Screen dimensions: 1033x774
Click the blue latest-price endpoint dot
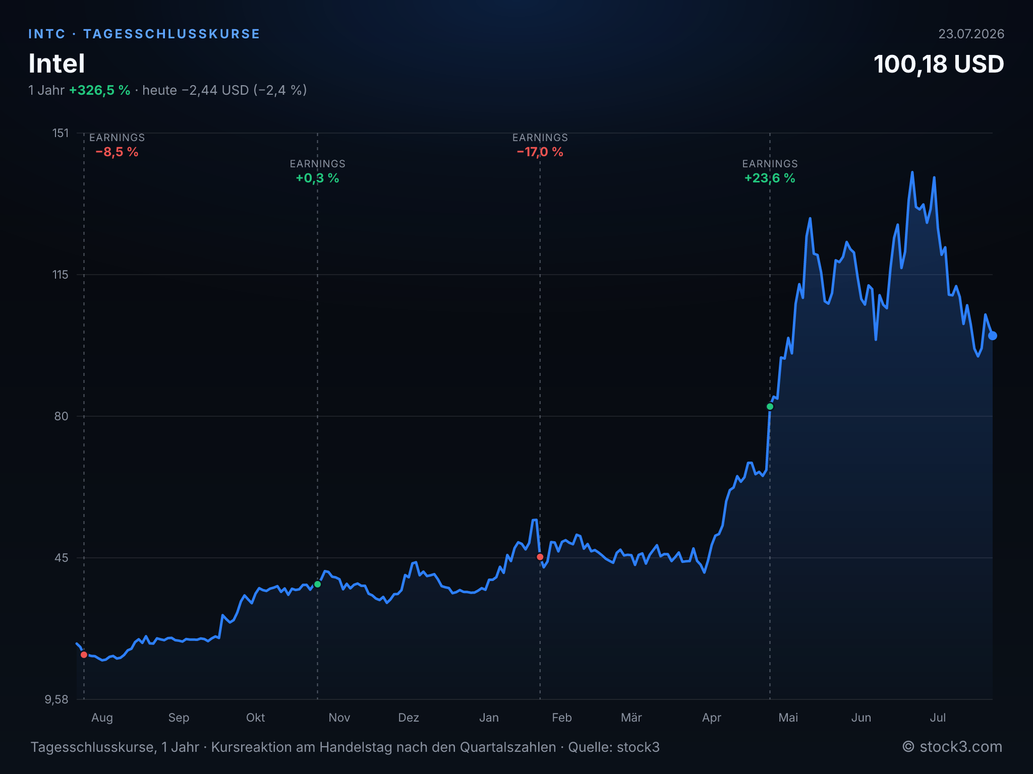(992, 336)
